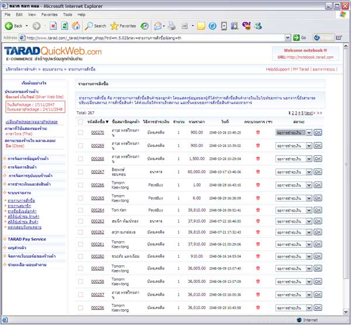
Task: Click the Go button next to address bar
Action: pos(300,37)
